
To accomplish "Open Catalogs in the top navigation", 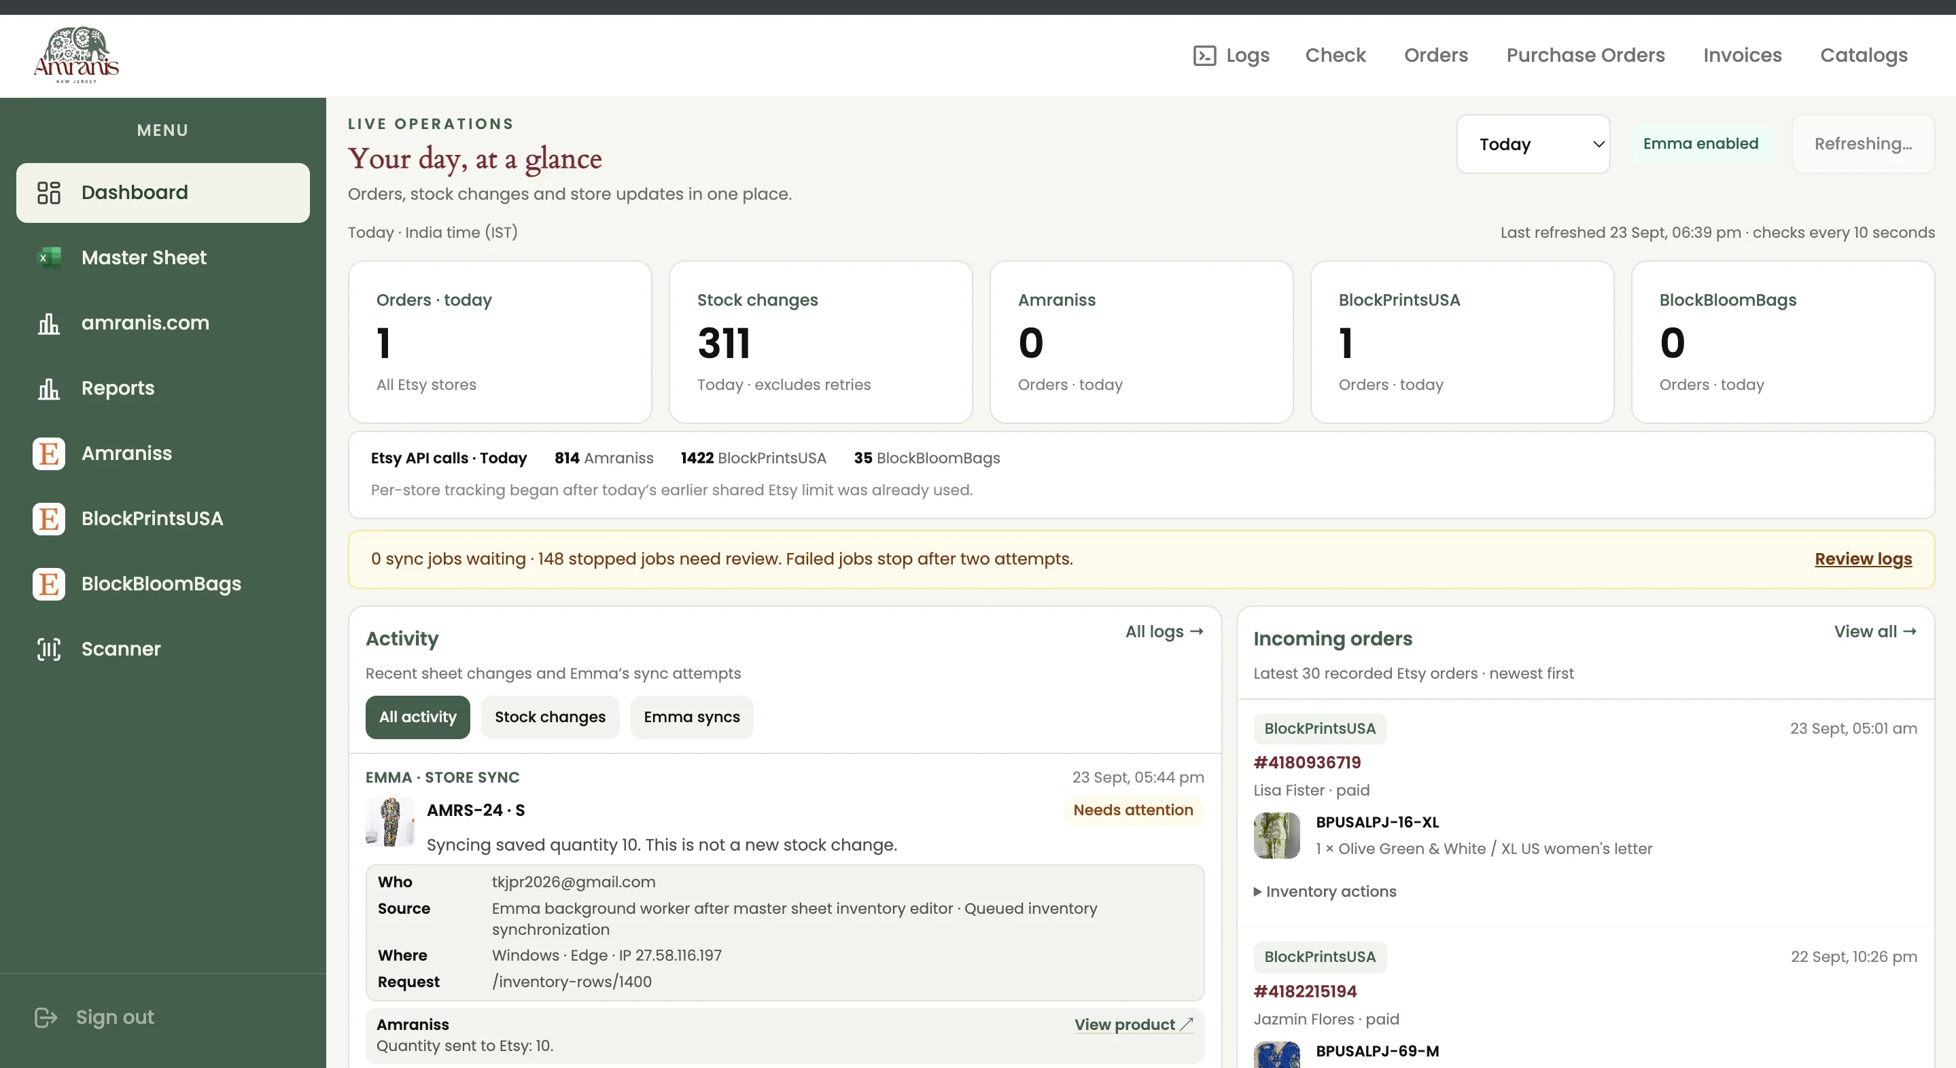I will tap(1864, 56).
